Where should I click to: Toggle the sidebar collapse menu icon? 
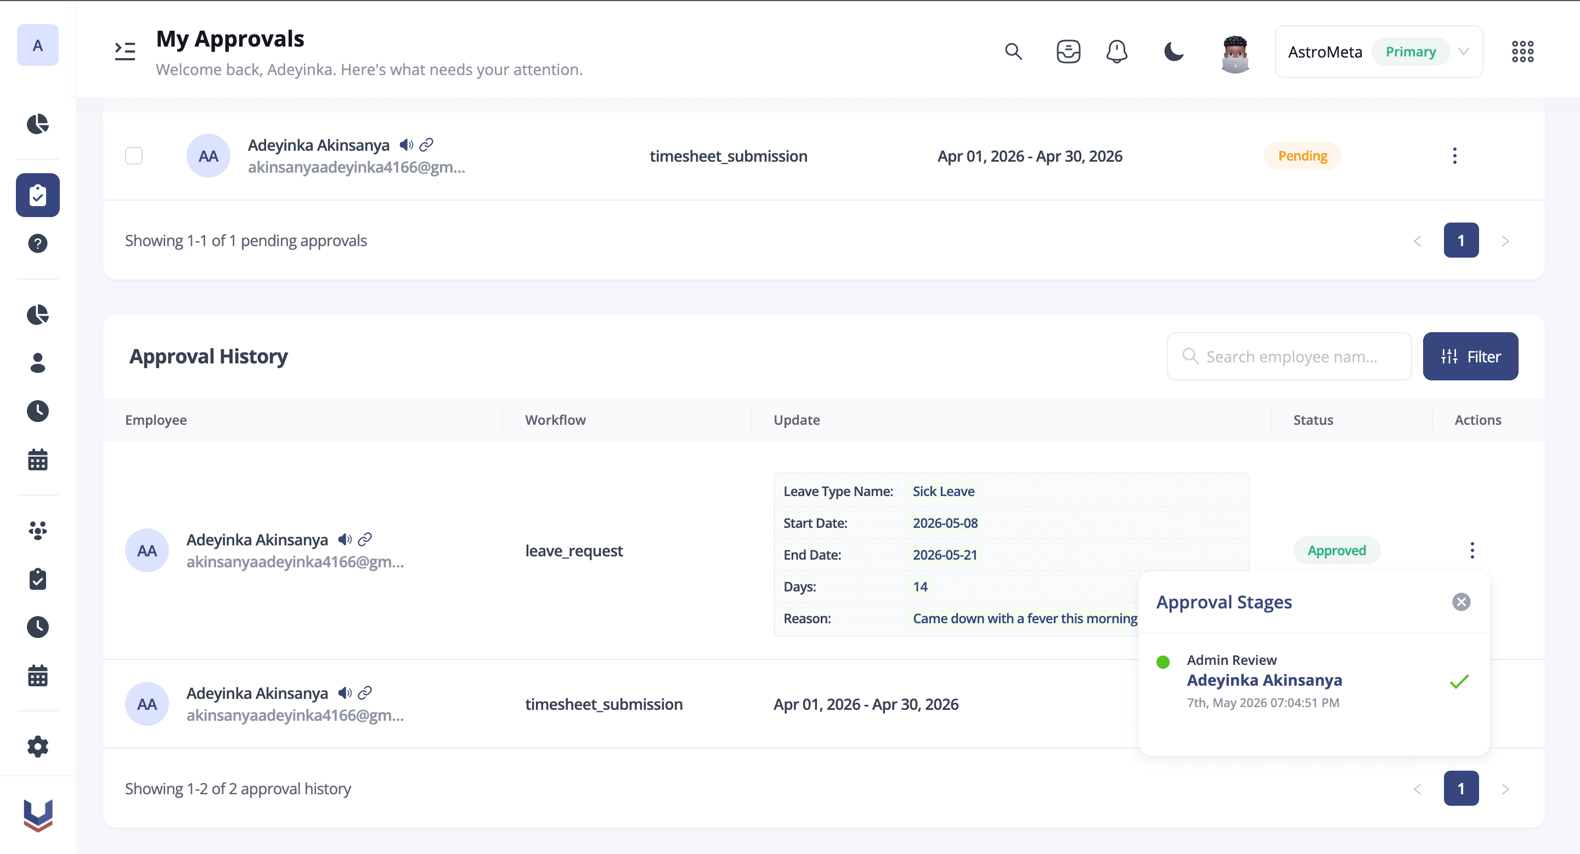point(125,52)
